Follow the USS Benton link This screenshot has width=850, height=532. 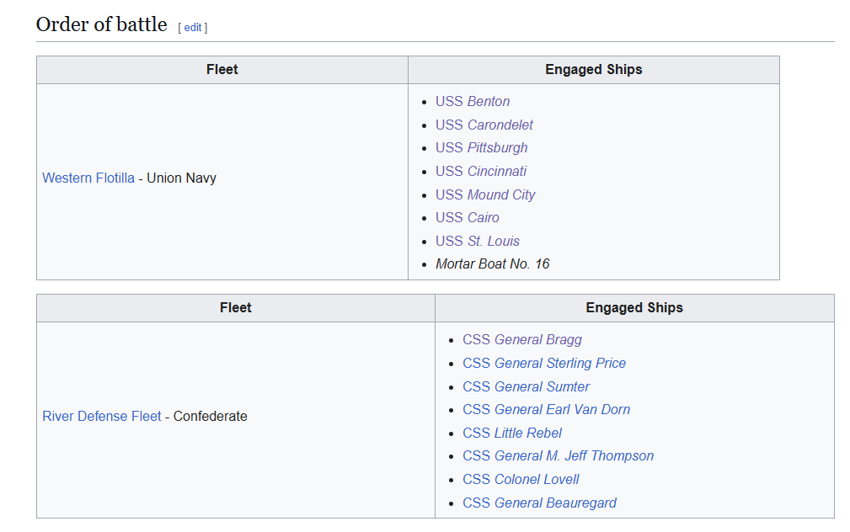pos(473,101)
